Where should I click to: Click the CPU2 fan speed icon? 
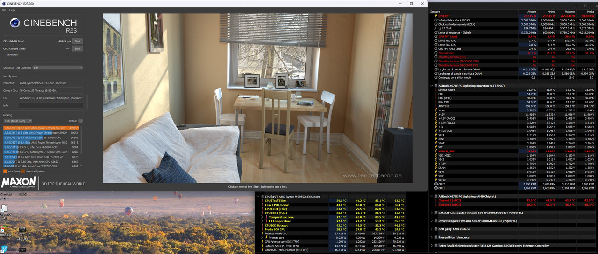coord(436,184)
